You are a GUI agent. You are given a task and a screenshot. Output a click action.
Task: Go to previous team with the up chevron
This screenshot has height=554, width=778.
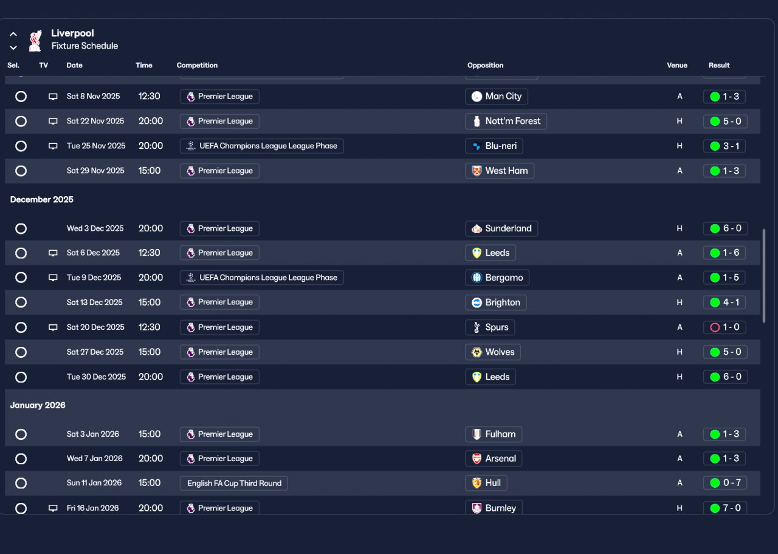point(13,35)
